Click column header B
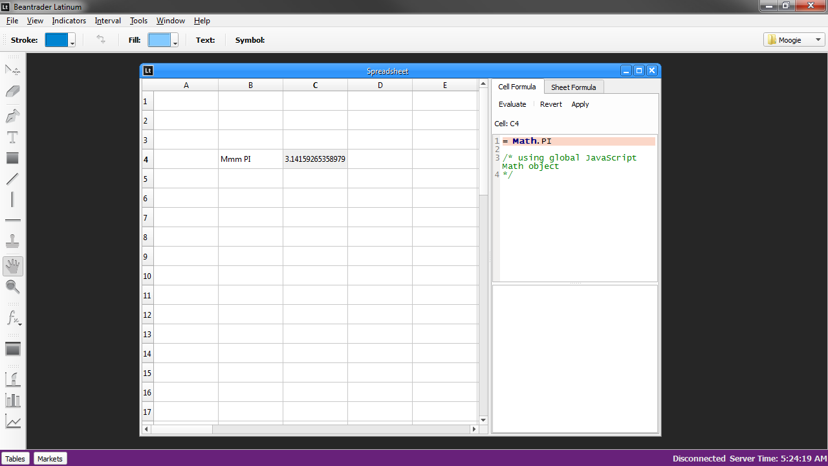This screenshot has width=828, height=466. 251,85
